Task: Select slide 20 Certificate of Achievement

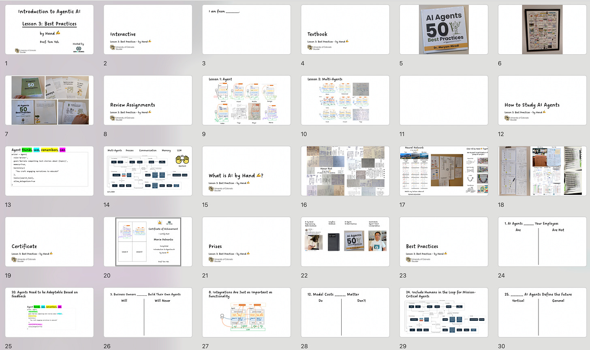Action: (148, 241)
